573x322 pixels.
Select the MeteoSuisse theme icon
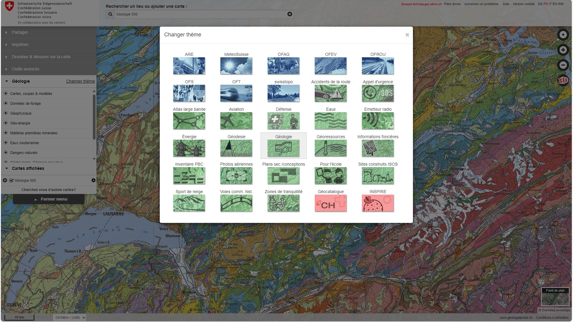236,66
